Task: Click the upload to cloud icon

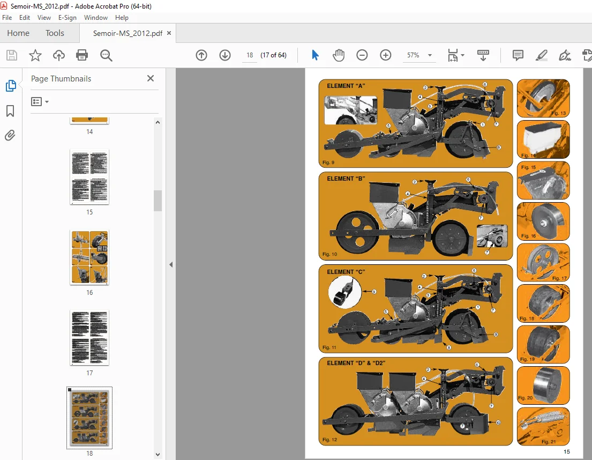Action: point(58,56)
